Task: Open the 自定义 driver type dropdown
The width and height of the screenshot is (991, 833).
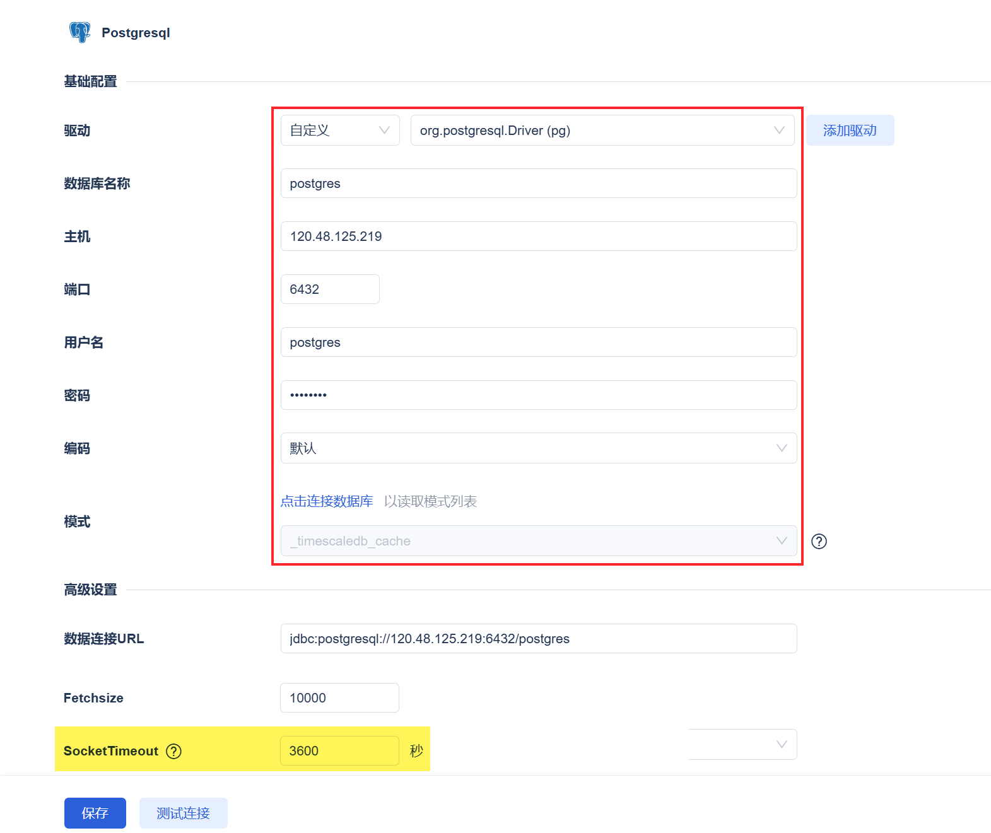Action: (340, 131)
